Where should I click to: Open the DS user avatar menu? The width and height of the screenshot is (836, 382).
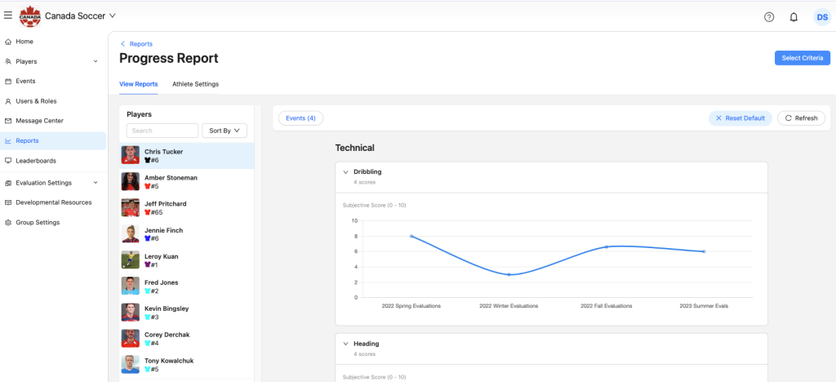pos(821,17)
